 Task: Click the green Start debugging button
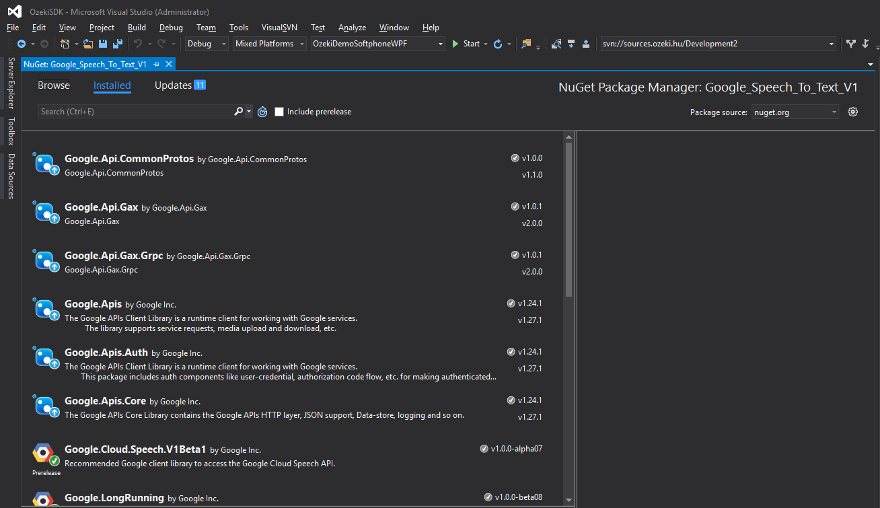tap(466, 44)
